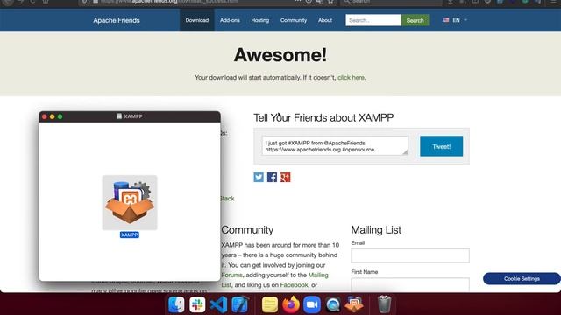This screenshot has height=315, width=561.
Task: Launch Visual Studio Code from dock
Action: [218, 304]
